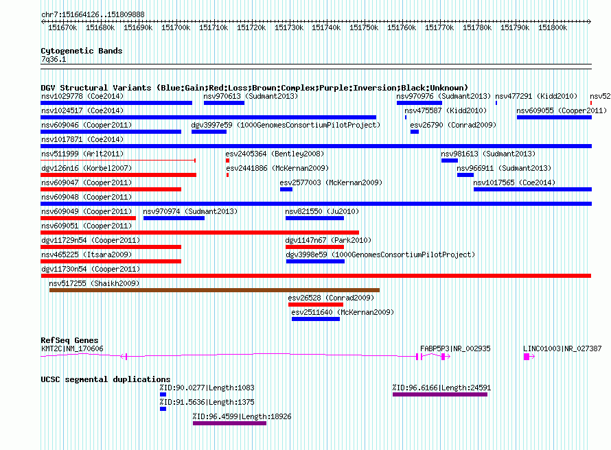Click the nsv511999 (Arlt2011) label
This screenshot has width=611, height=450.
point(82,154)
